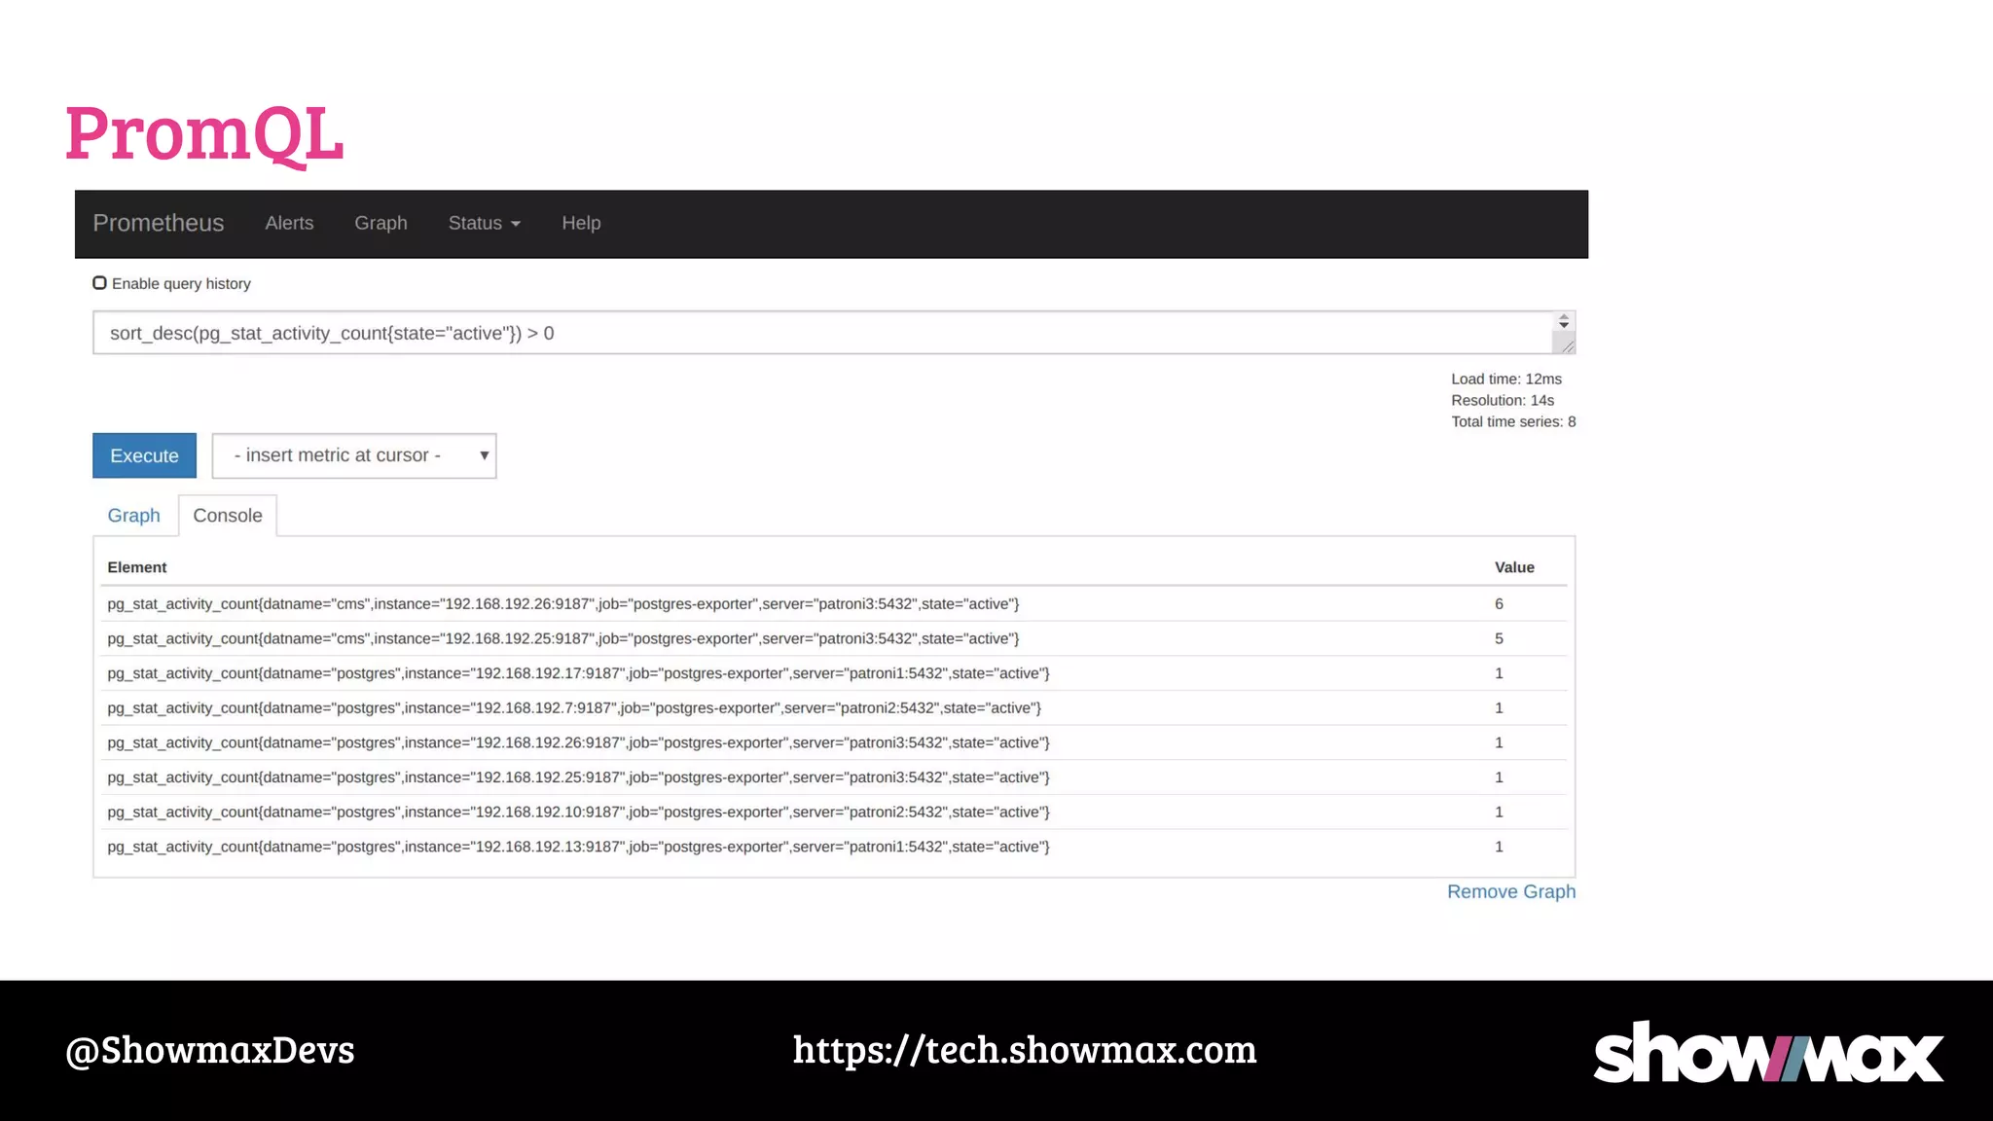The image size is (1993, 1121).
Task: Click value 6 in the first row
Action: (x=1499, y=604)
